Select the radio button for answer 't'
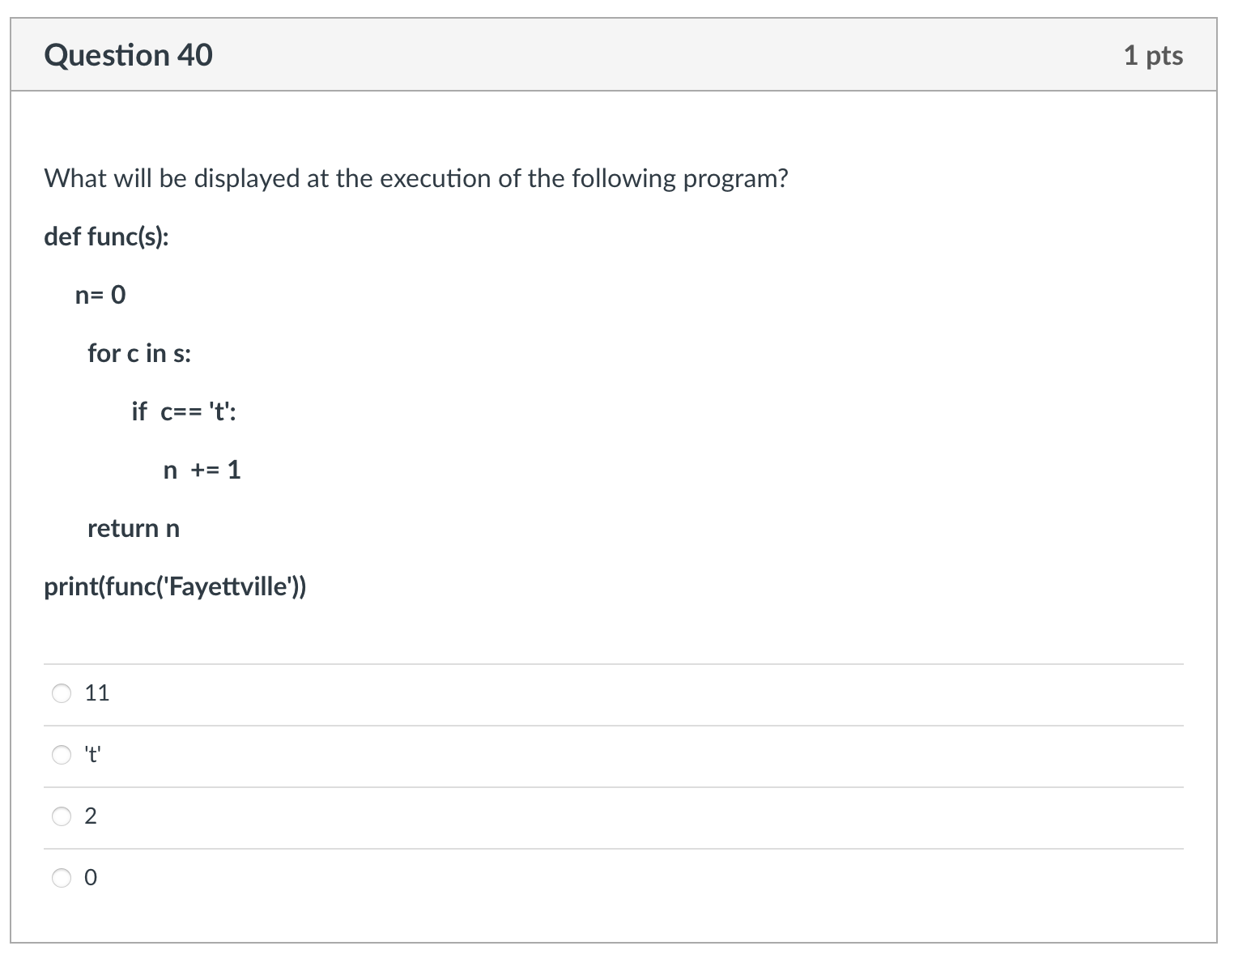This screenshot has width=1234, height=980. click(x=62, y=754)
